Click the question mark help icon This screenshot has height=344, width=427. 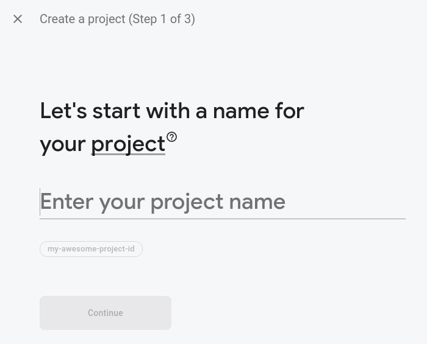172,137
